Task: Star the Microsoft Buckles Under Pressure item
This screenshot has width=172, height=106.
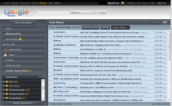Action: point(50,41)
